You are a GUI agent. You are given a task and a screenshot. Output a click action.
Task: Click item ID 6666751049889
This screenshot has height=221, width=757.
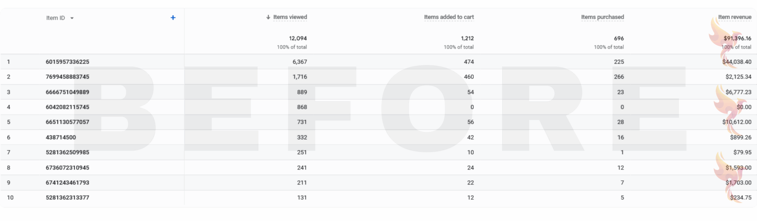coord(67,92)
